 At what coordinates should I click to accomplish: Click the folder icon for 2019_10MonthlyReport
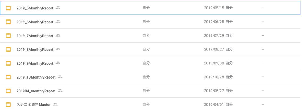8,77
